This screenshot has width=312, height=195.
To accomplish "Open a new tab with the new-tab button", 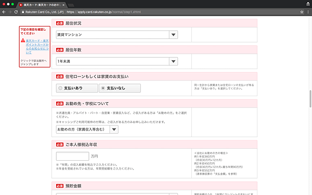I will pos(71,5).
